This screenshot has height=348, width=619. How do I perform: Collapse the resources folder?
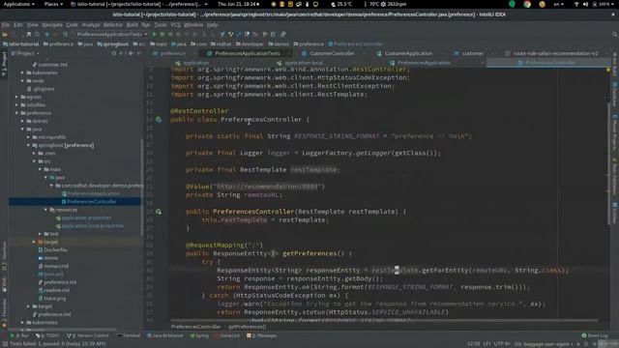[x=45, y=210]
